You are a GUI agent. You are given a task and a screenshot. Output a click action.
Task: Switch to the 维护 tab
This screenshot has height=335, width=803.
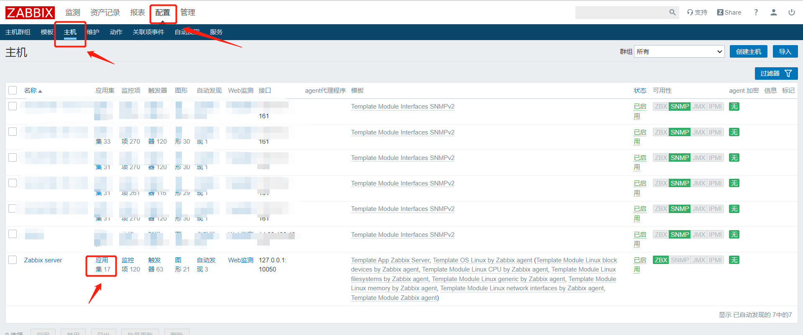click(x=93, y=32)
